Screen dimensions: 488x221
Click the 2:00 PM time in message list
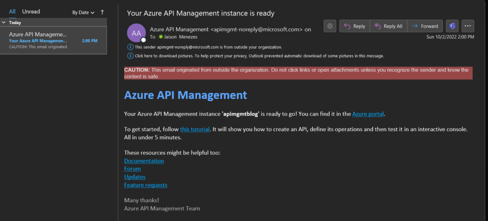(x=90, y=41)
